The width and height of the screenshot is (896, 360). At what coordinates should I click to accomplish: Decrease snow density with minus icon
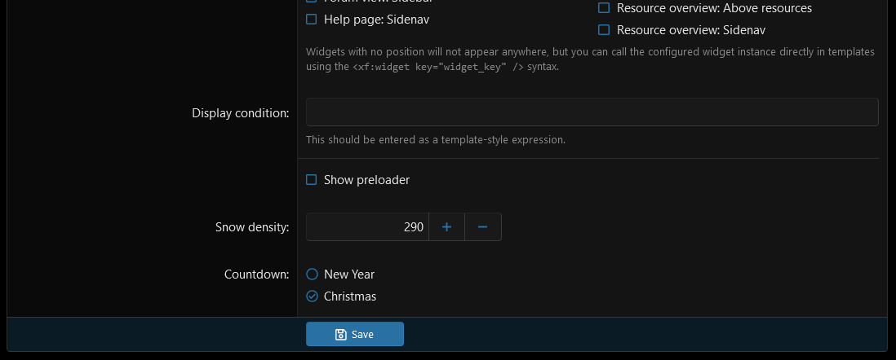[x=483, y=227]
